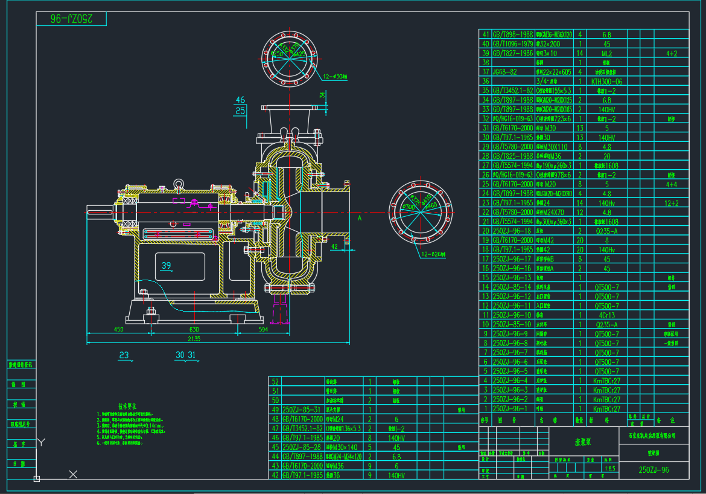Click the mirrored 250ZJ-96 label at top-left
The width and height of the screenshot is (706, 494).
71,19
